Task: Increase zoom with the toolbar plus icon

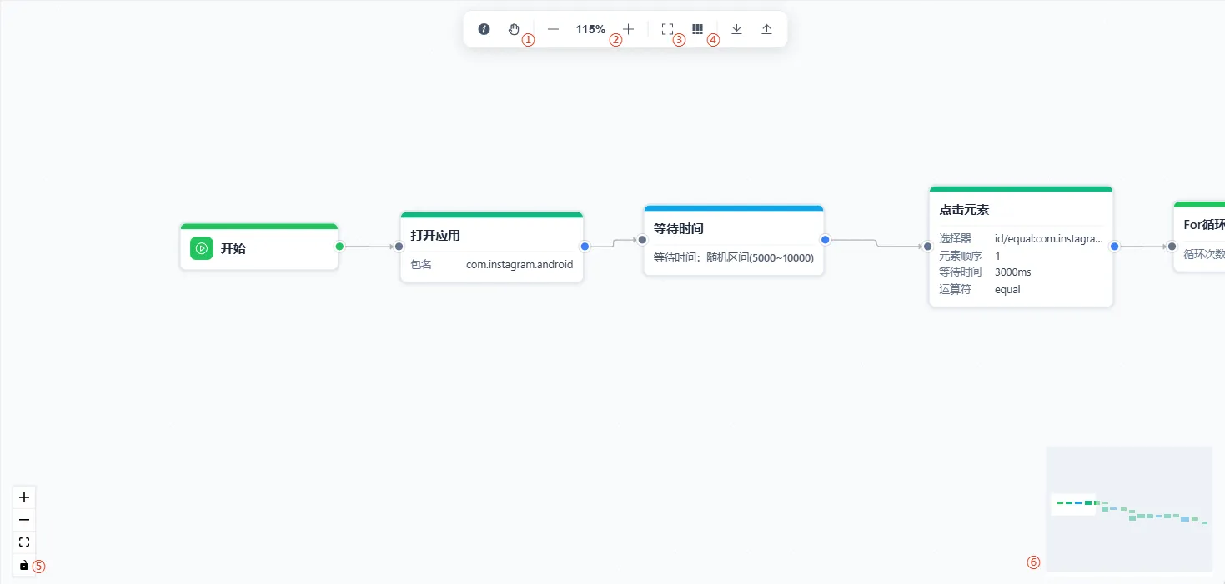Action: 629,29
